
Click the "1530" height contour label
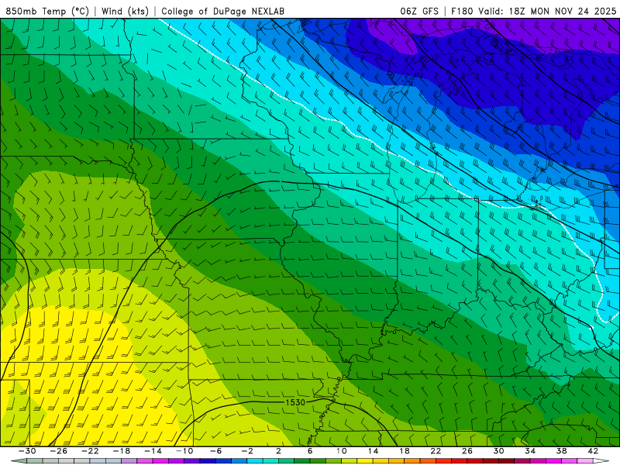pos(295,402)
